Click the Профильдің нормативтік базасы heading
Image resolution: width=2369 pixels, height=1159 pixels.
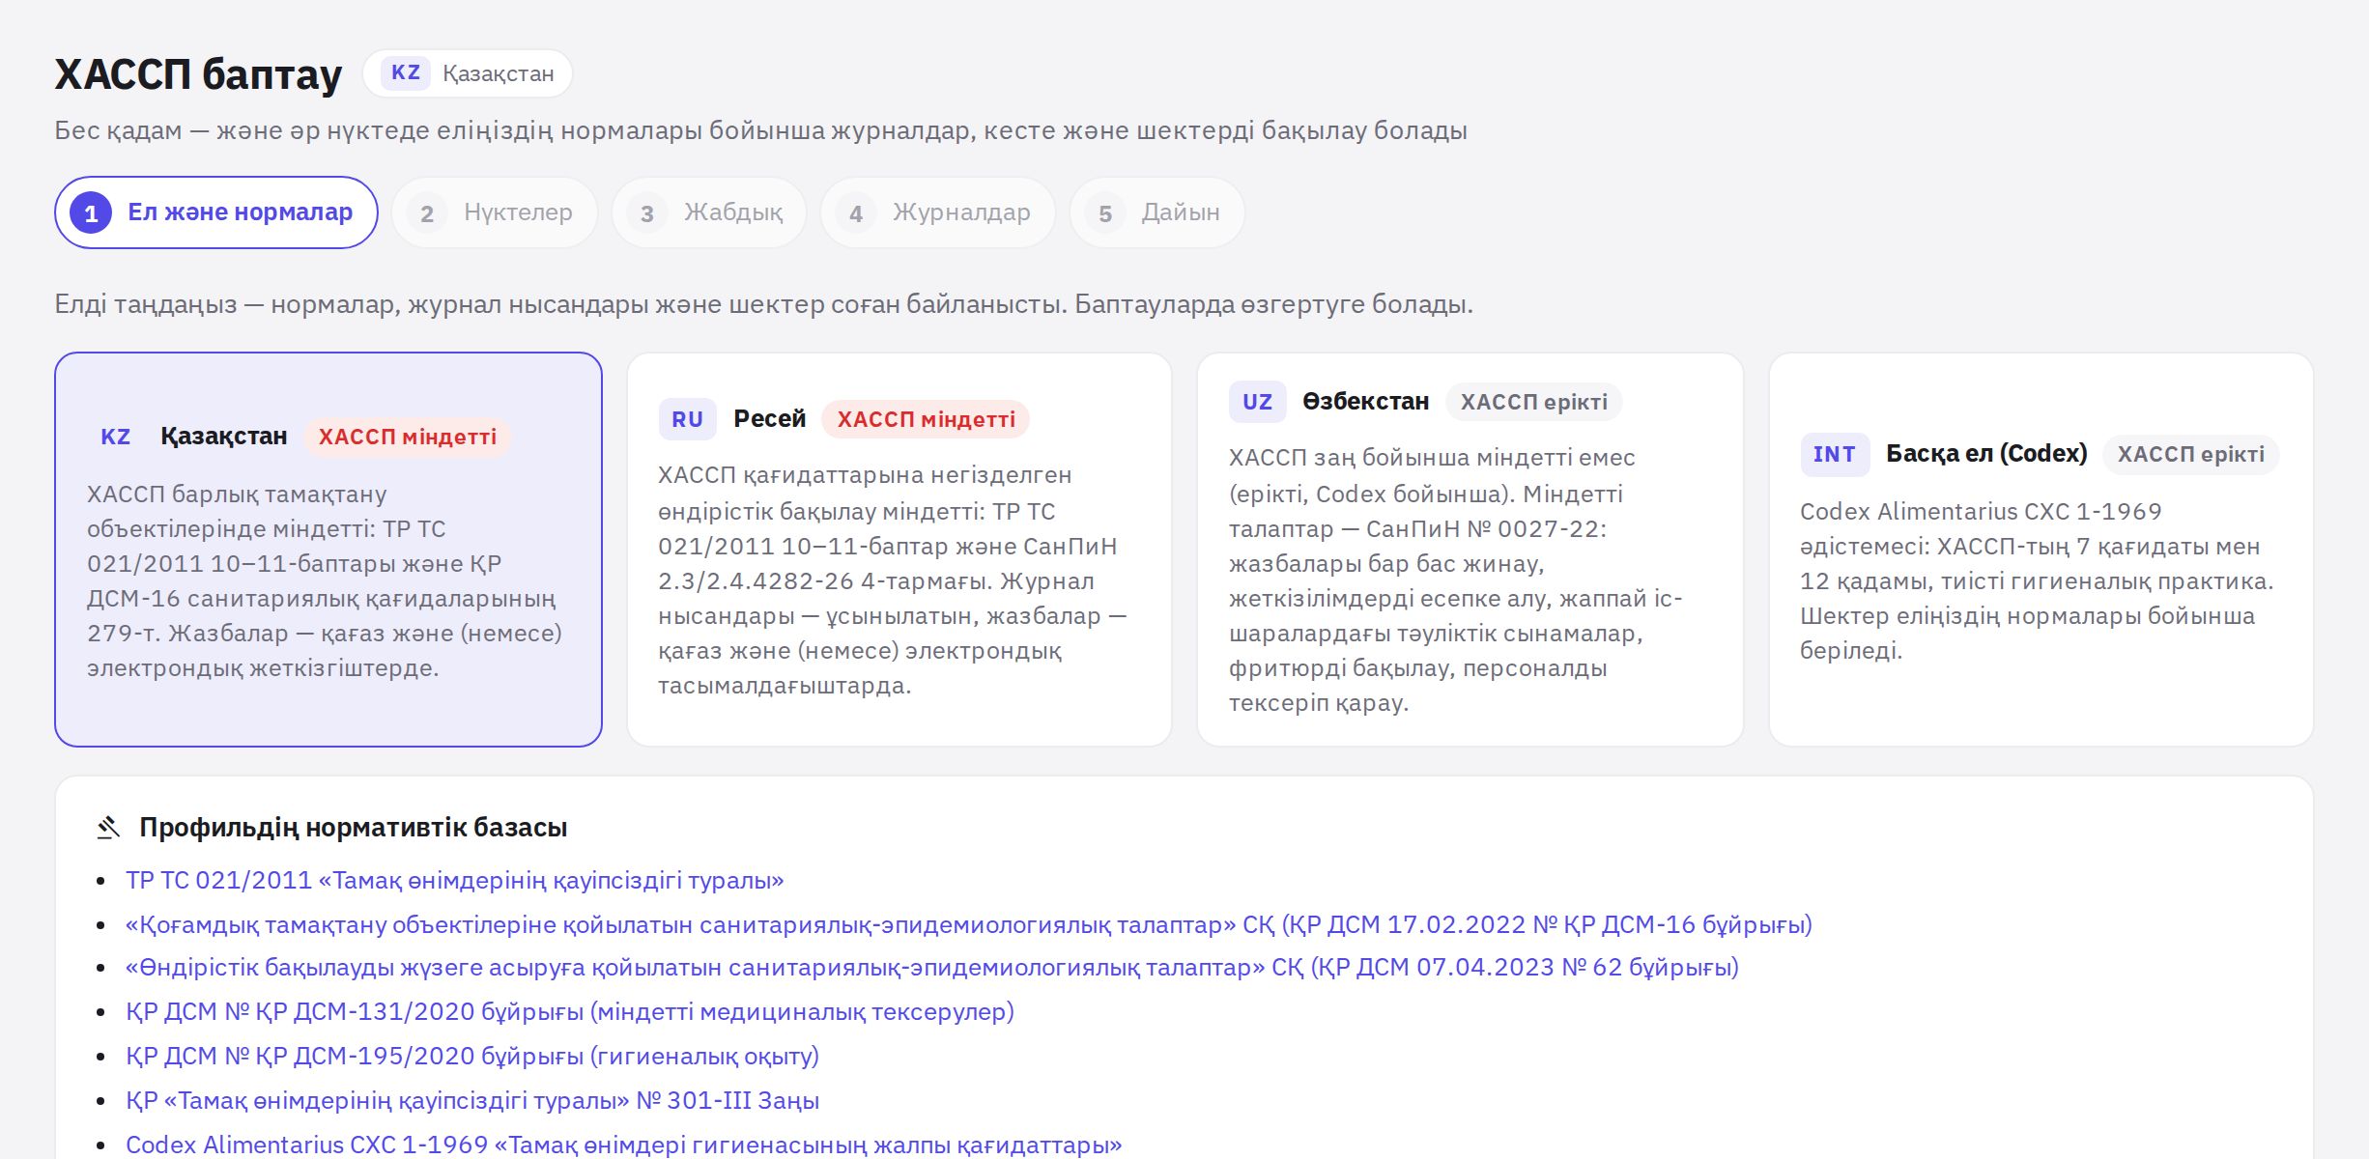354,828
